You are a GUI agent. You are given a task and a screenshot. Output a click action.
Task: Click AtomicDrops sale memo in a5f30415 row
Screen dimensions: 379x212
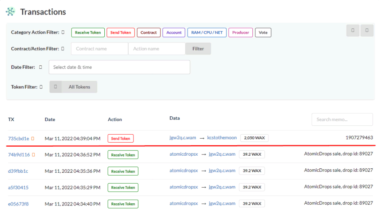point(339,187)
